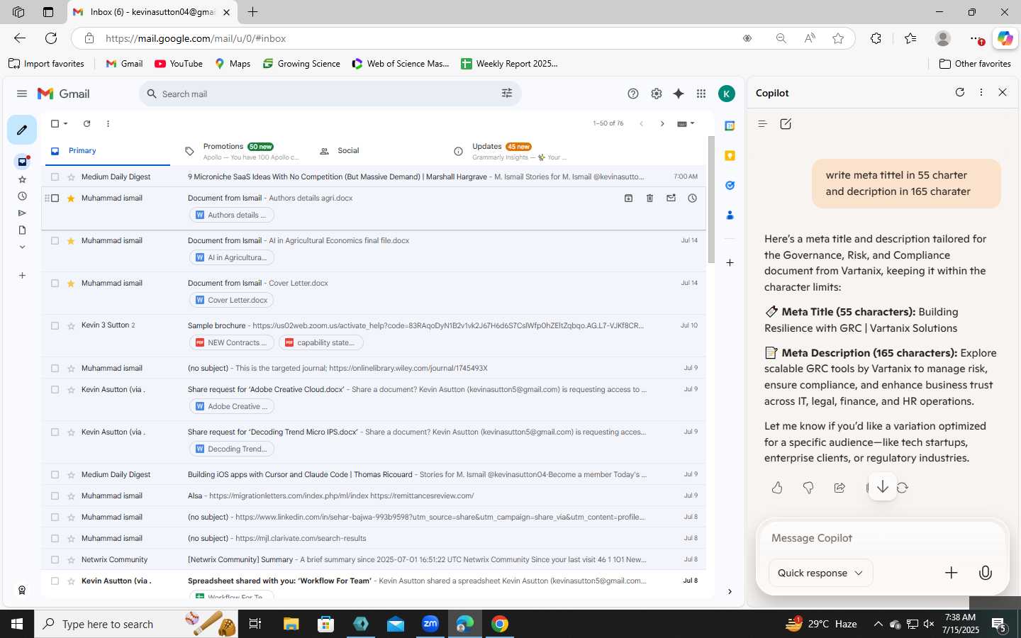Open Google account avatar K
The height and width of the screenshot is (638, 1021).
727,94
